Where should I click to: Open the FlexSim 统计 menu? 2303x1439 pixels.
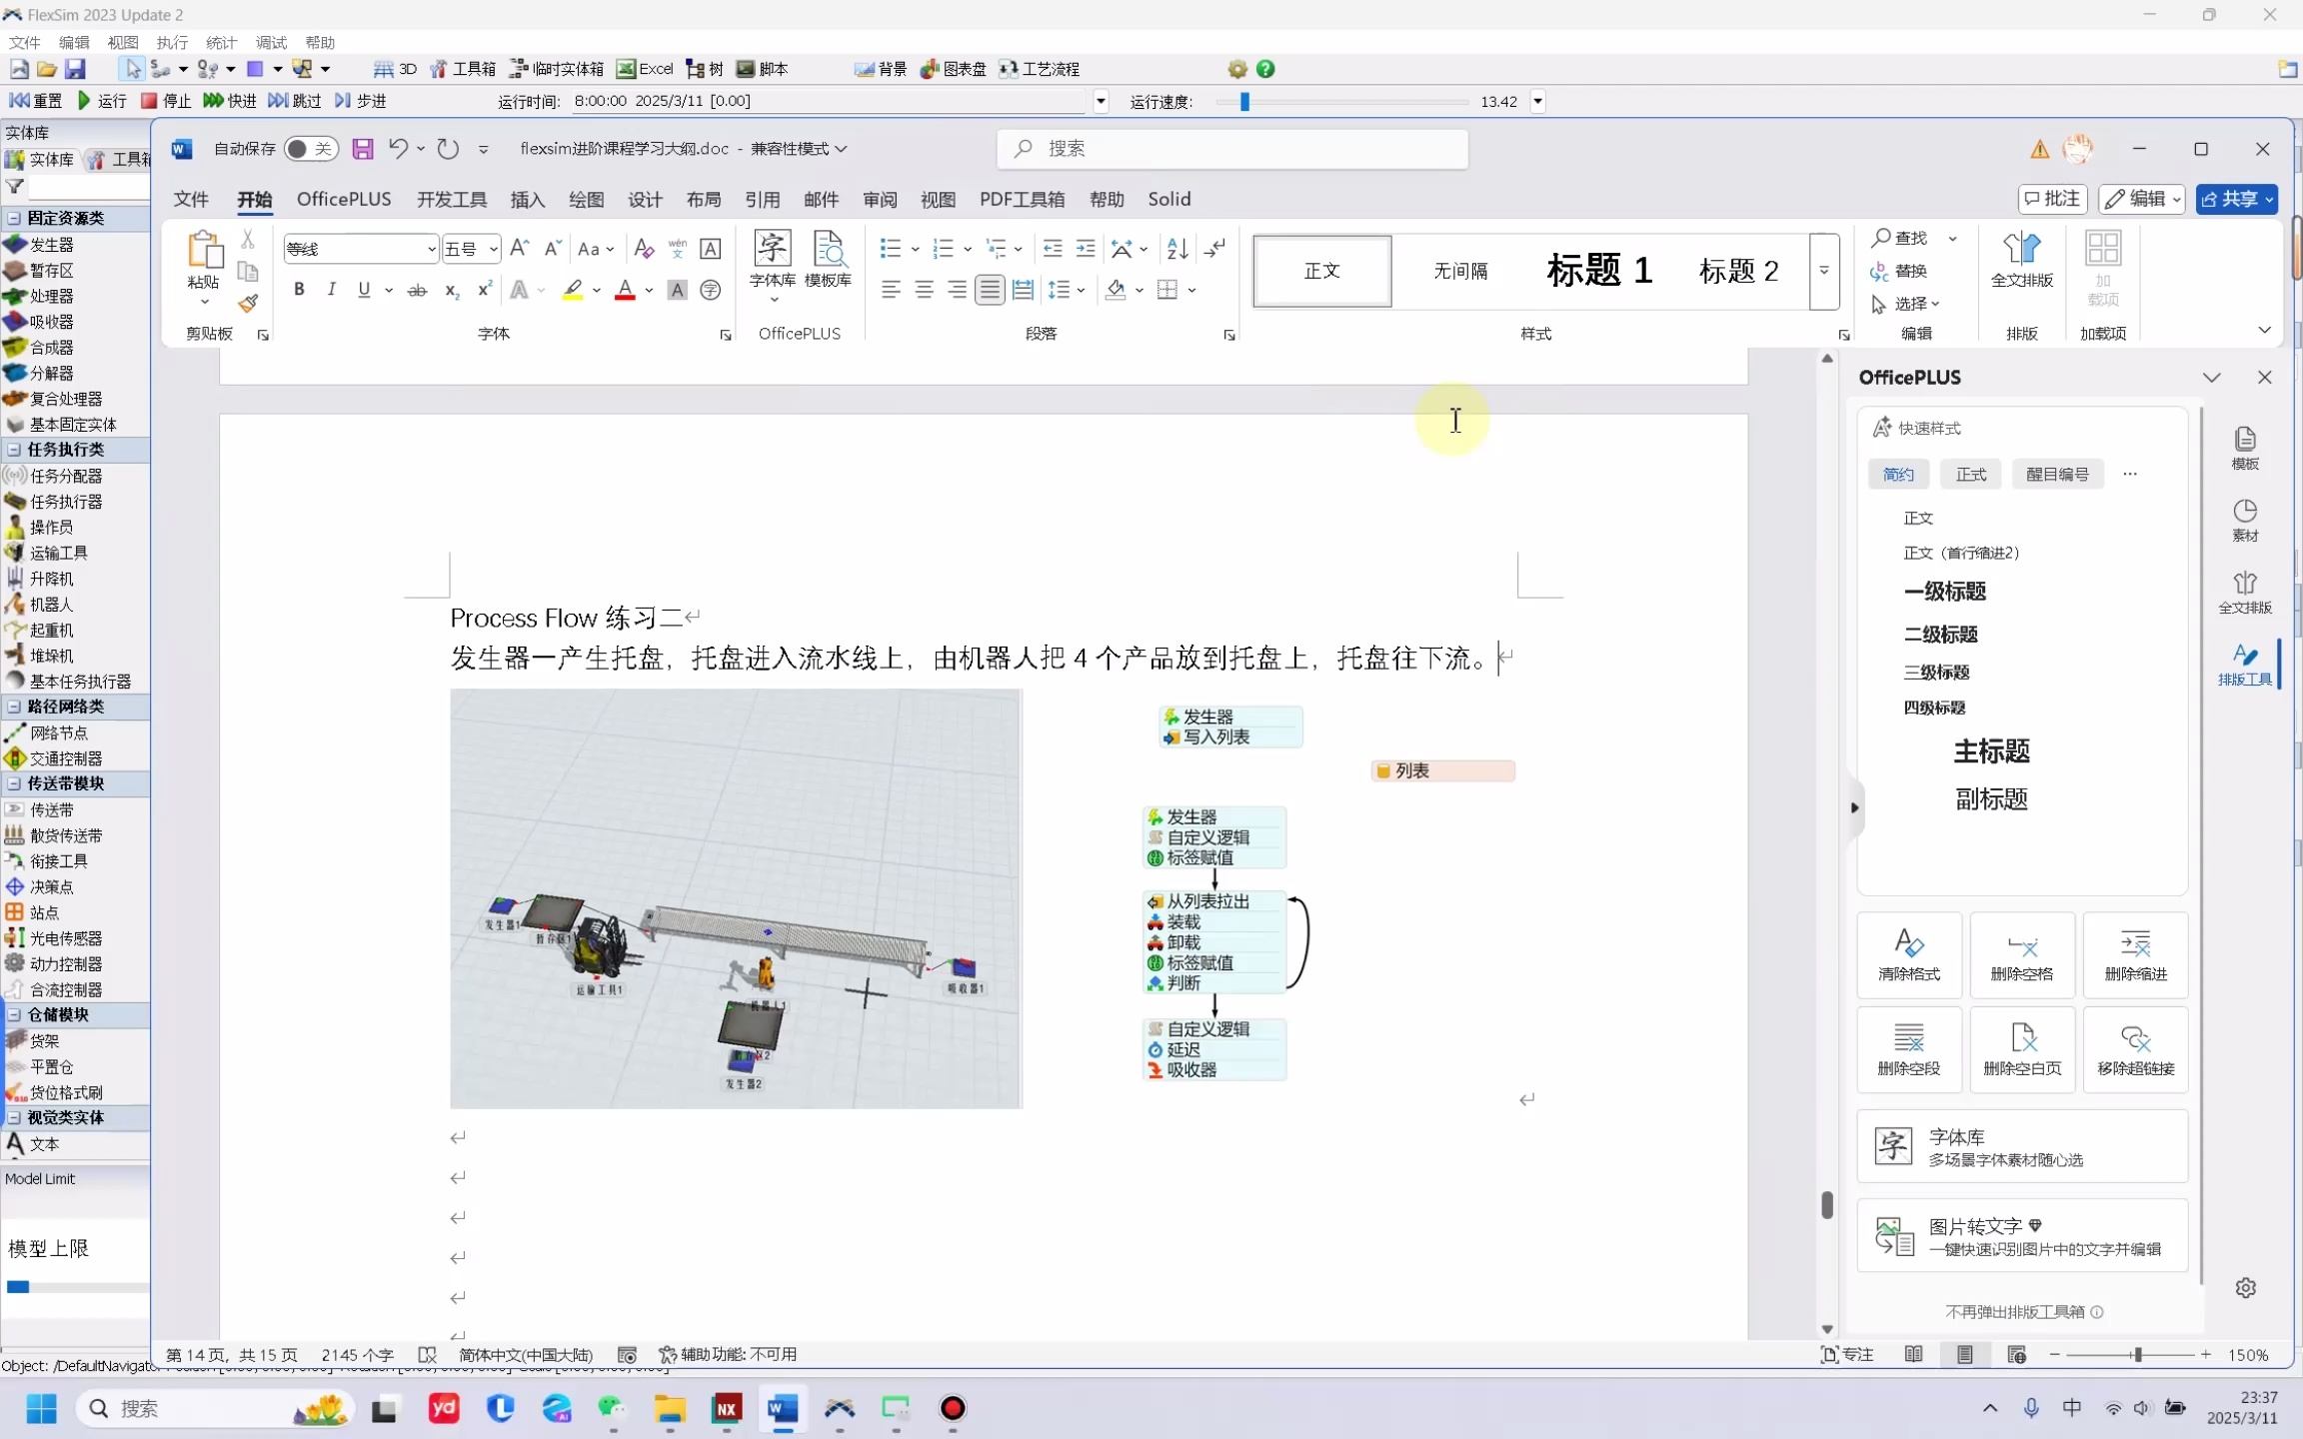click(220, 42)
